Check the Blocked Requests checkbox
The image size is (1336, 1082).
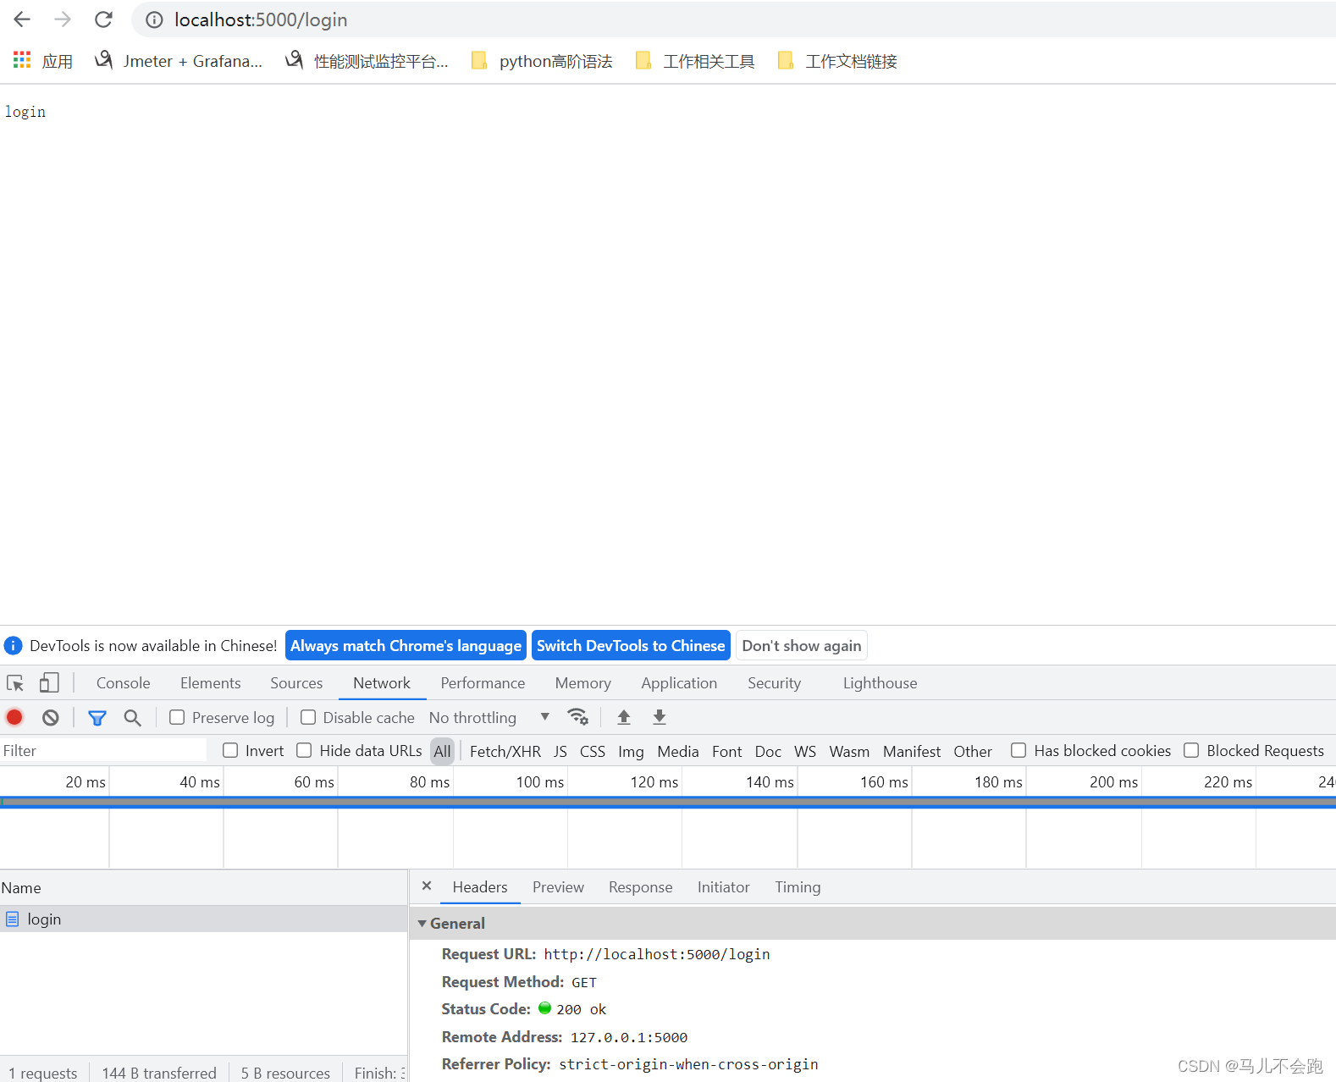point(1191,751)
